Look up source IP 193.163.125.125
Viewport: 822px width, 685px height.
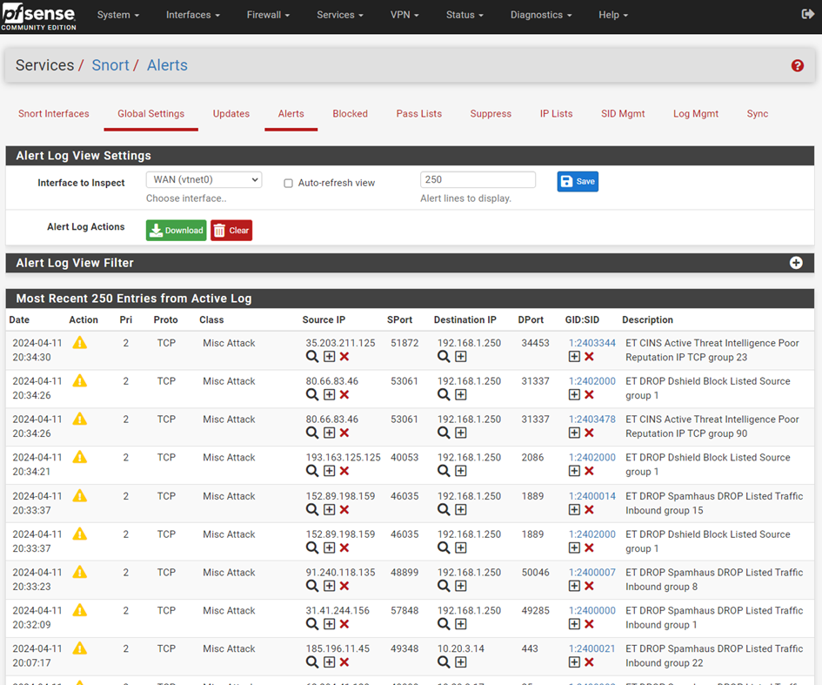tap(312, 471)
